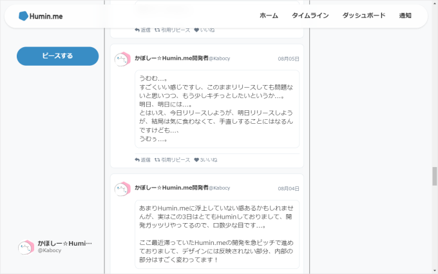Open avatar of the 08月05日 post

pos(122,59)
